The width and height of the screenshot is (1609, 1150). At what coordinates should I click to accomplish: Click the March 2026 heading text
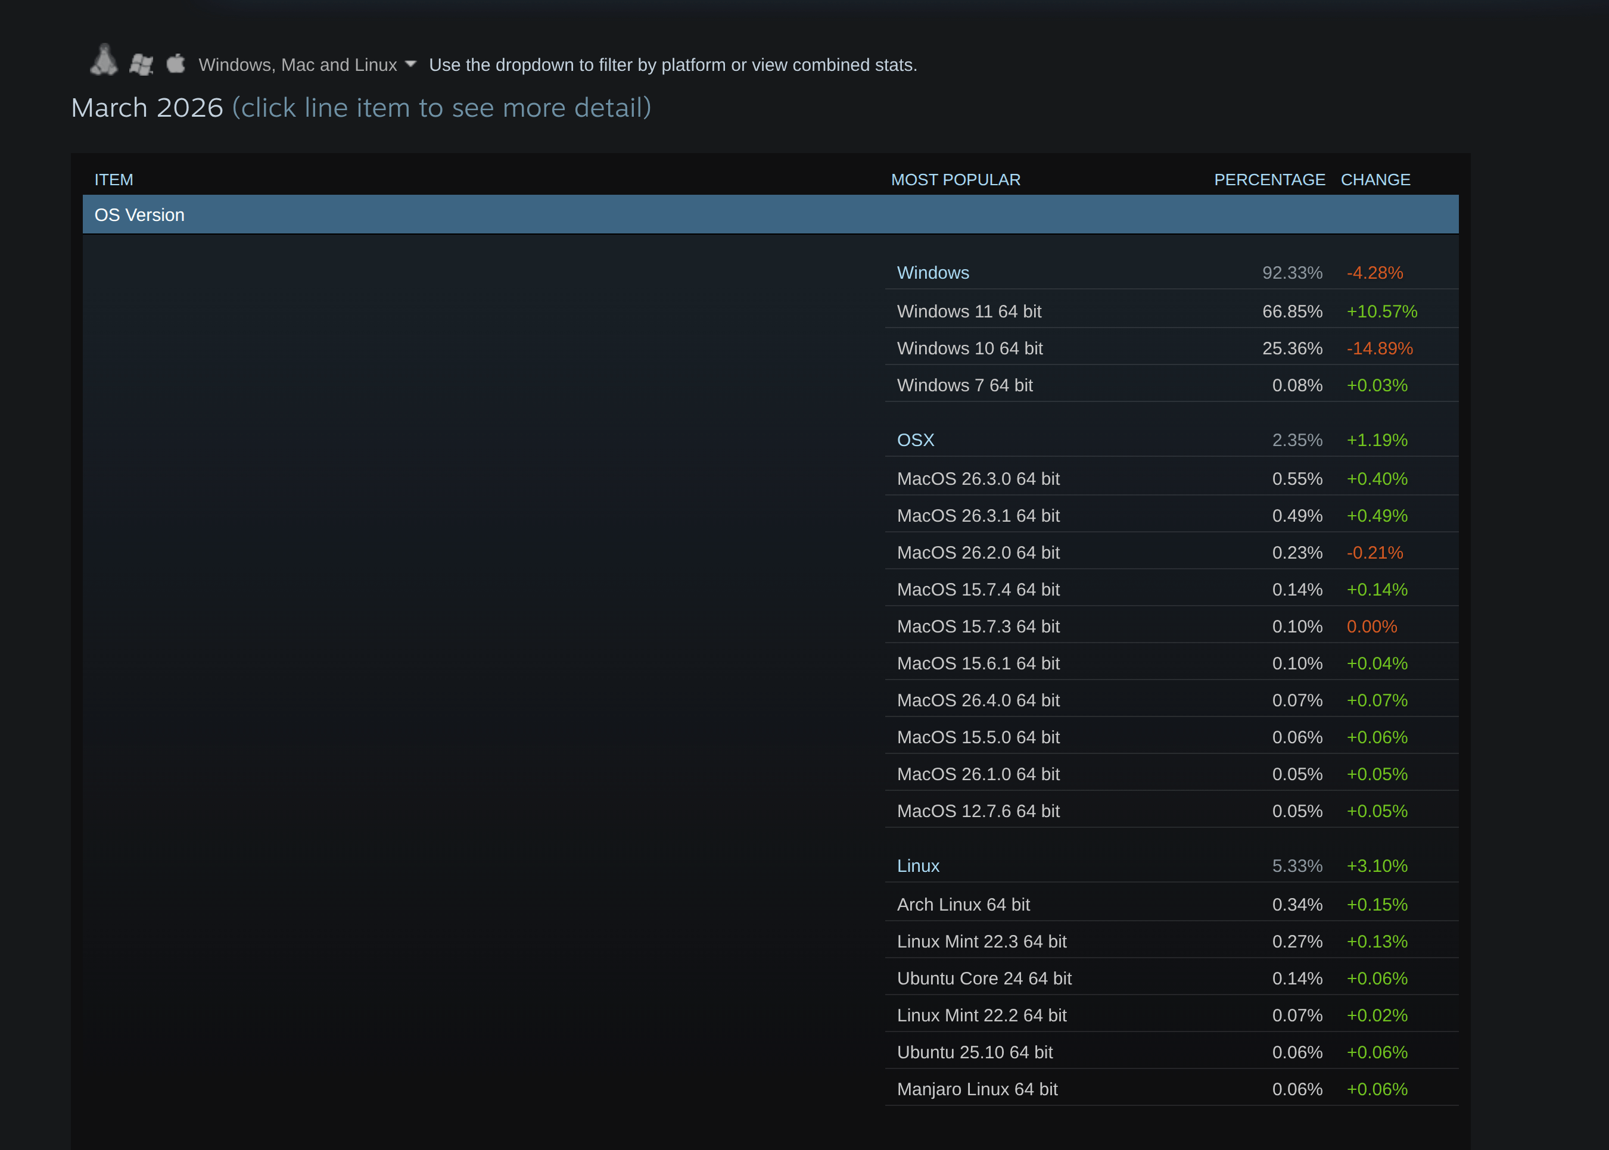tap(147, 108)
